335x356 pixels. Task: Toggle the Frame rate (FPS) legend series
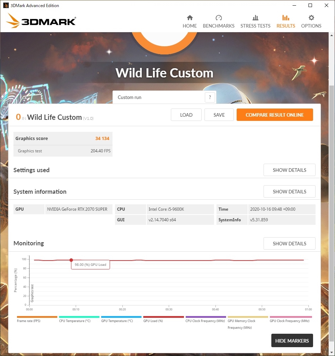[x=37, y=319]
